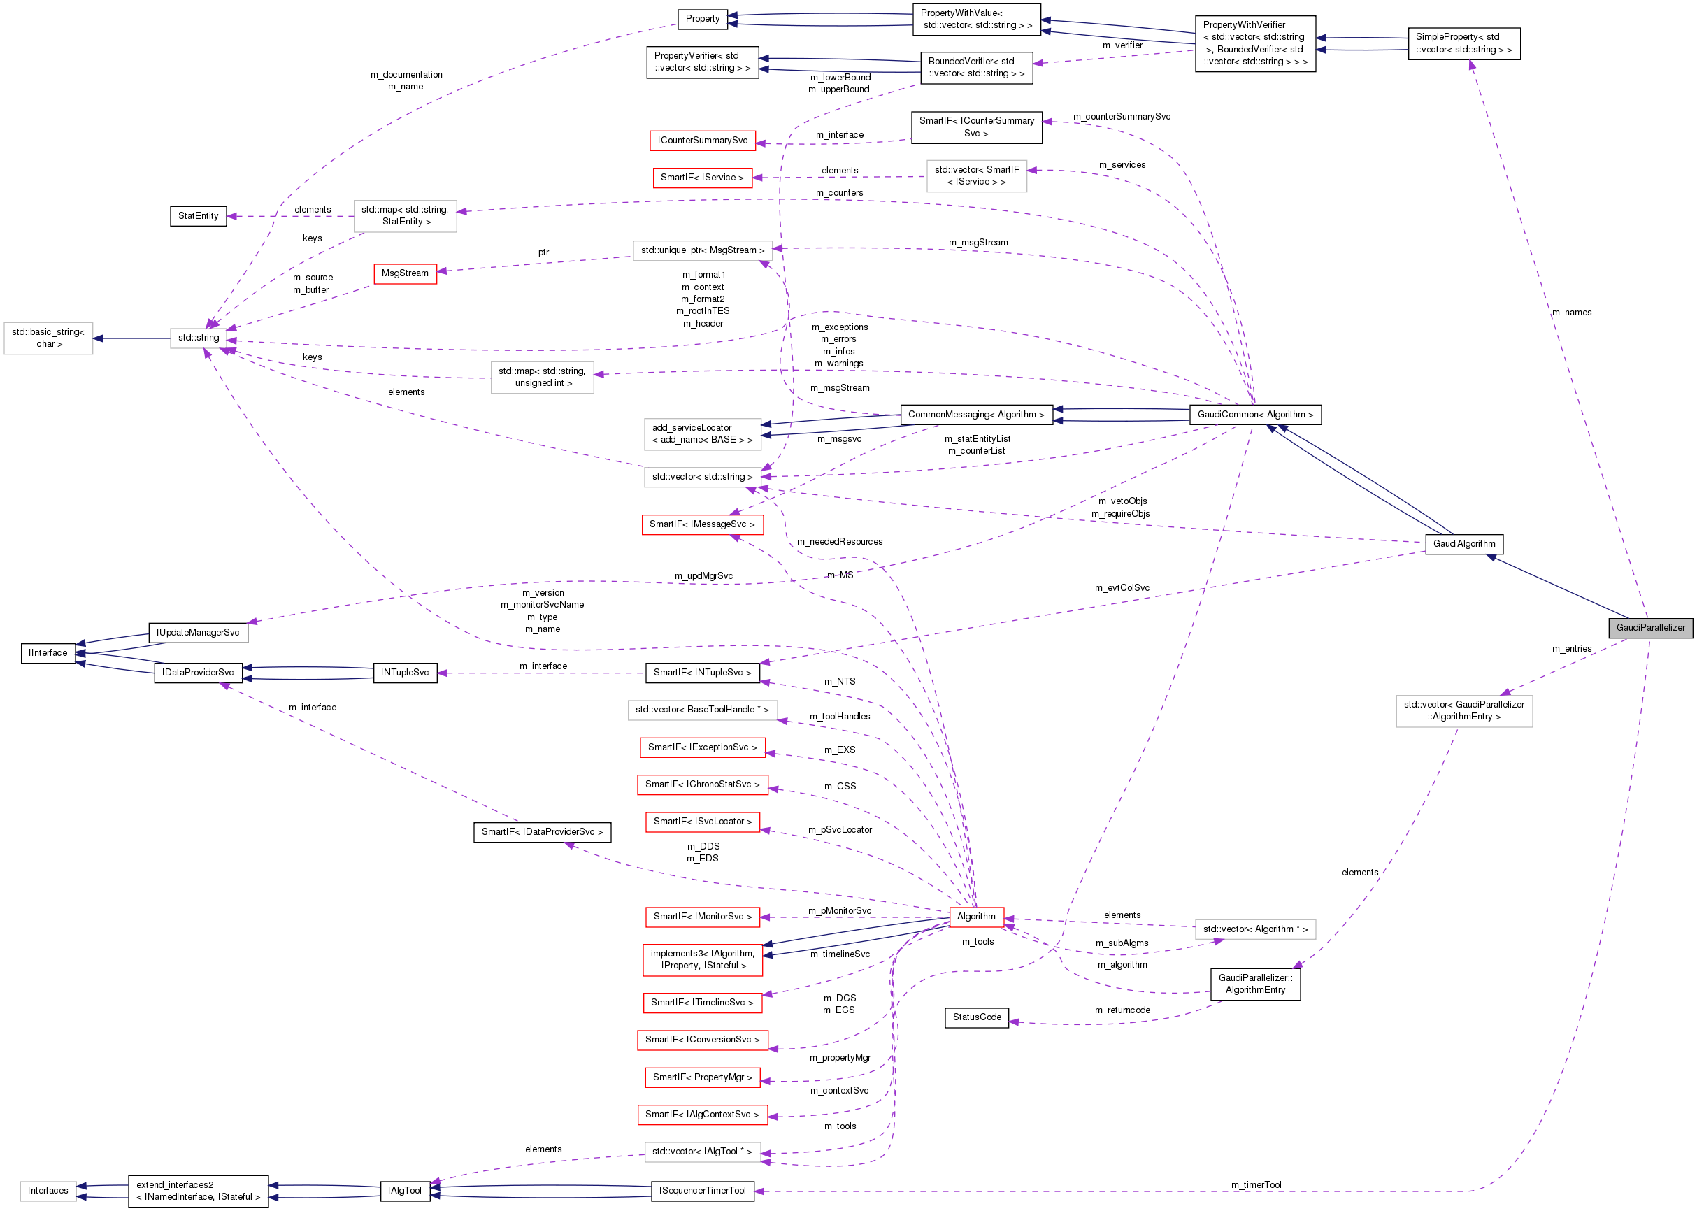This screenshot has height=1211, width=1697.
Task: Open the IUpdateManagerSvc node
Action: (x=199, y=631)
